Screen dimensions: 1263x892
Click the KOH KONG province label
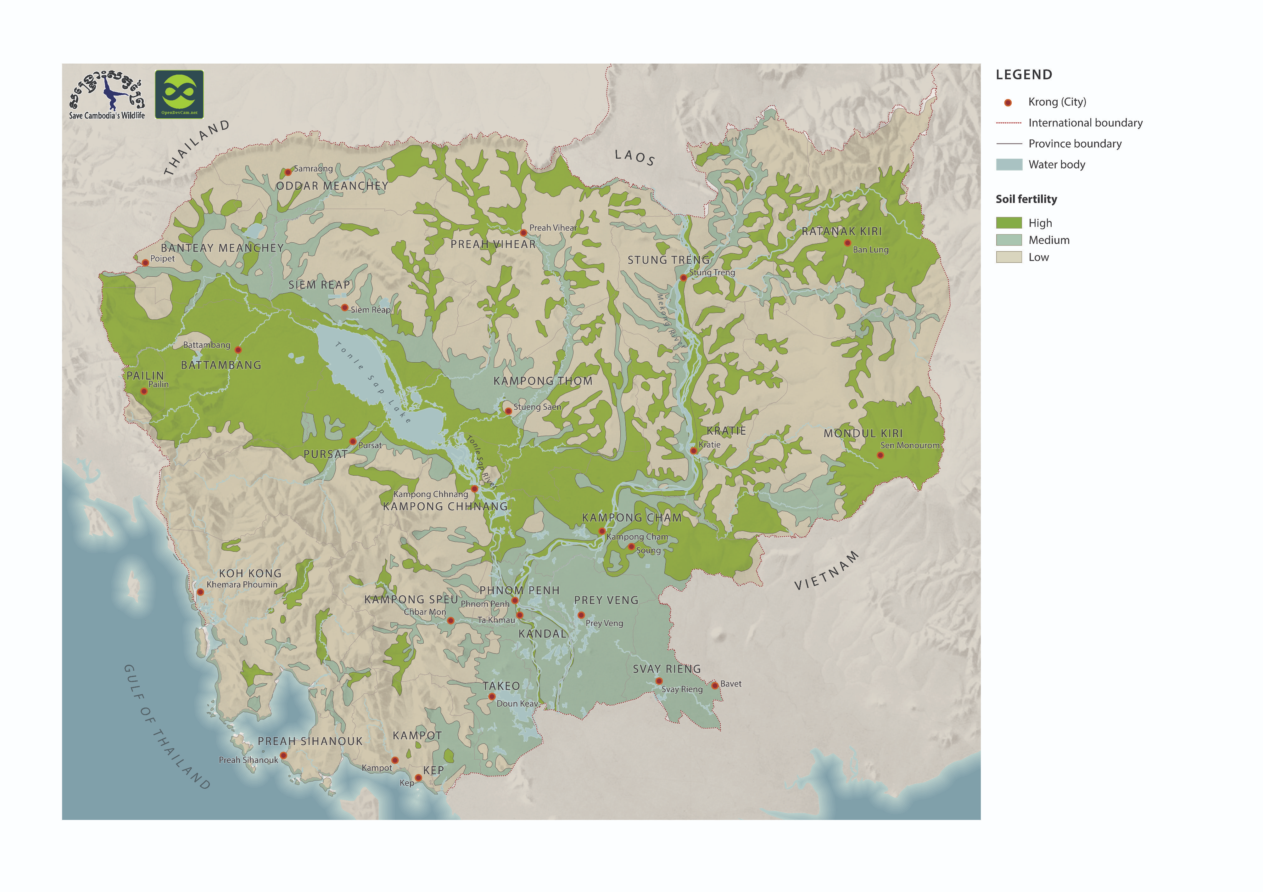pyautogui.click(x=250, y=573)
